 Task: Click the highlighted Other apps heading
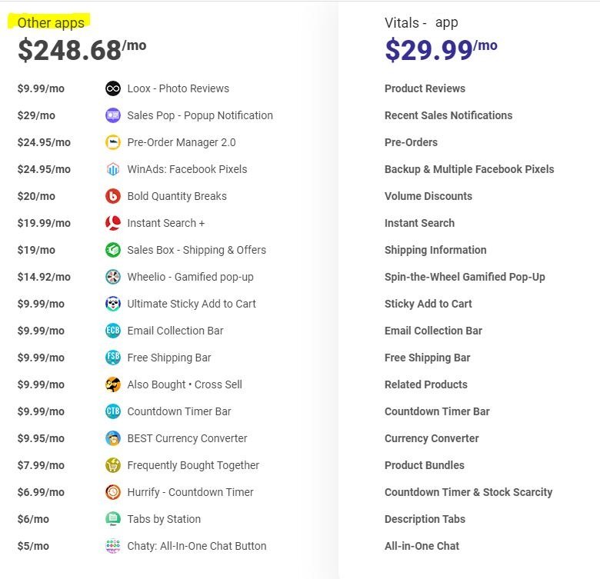pos(51,23)
